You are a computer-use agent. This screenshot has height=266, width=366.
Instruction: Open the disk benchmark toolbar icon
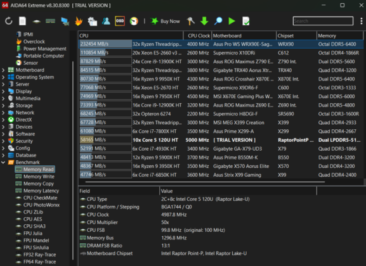(x=36, y=22)
